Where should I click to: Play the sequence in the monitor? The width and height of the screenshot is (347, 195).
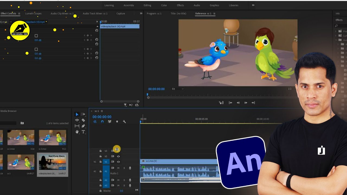point(246,103)
